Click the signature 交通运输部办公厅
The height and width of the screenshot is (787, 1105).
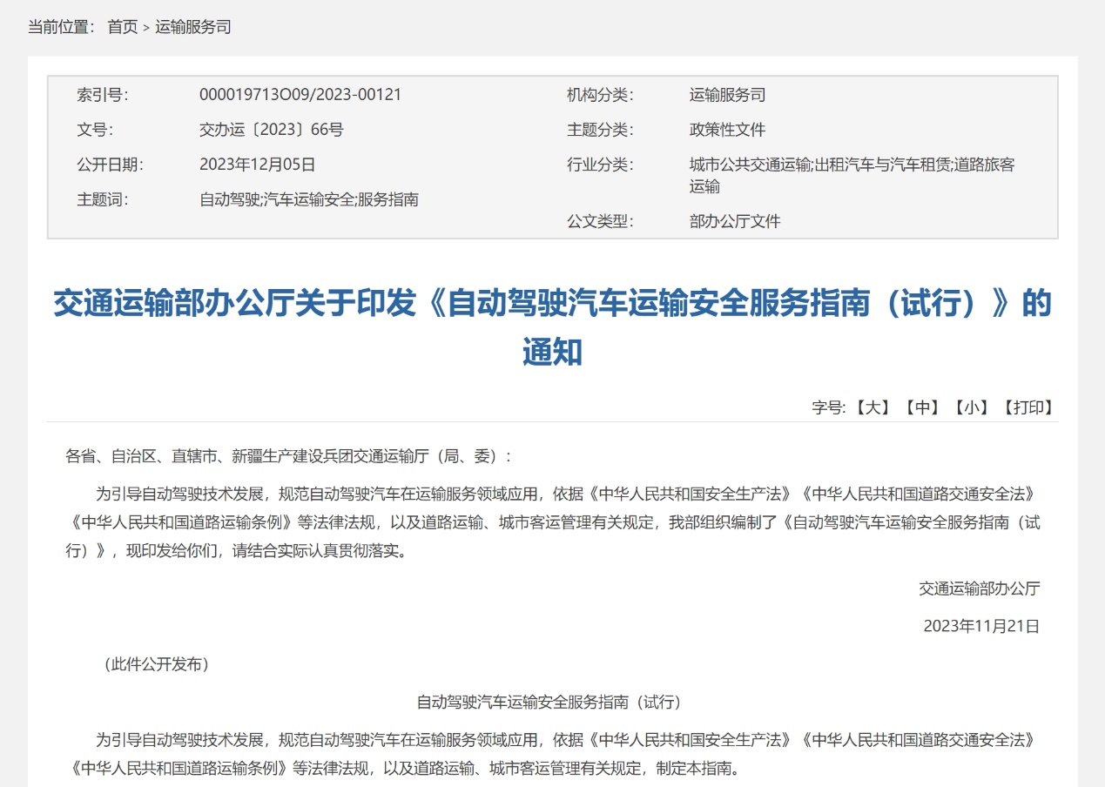pyautogui.click(x=980, y=589)
